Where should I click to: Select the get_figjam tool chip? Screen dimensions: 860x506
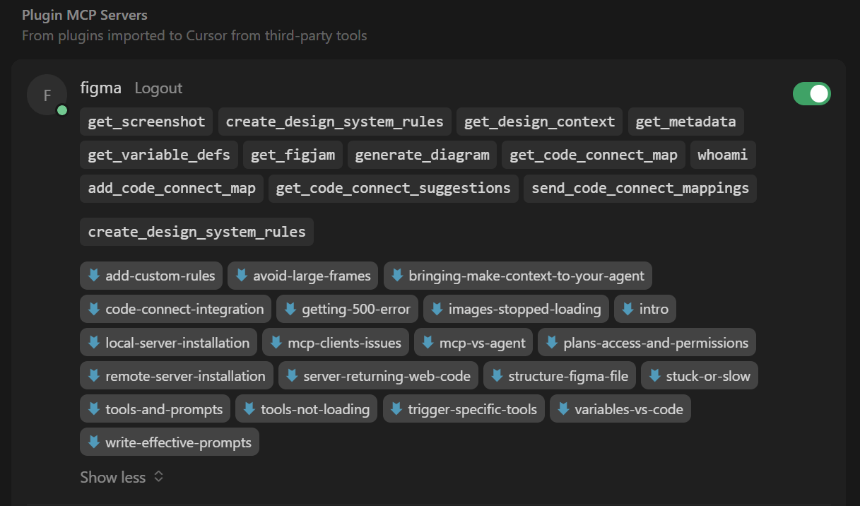(x=293, y=155)
